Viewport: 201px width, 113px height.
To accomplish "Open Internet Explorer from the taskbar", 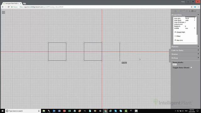I will pyautogui.click(x=111, y=111).
